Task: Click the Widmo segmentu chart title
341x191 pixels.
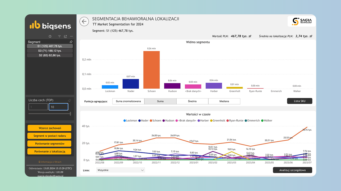Action: click(x=198, y=42)
